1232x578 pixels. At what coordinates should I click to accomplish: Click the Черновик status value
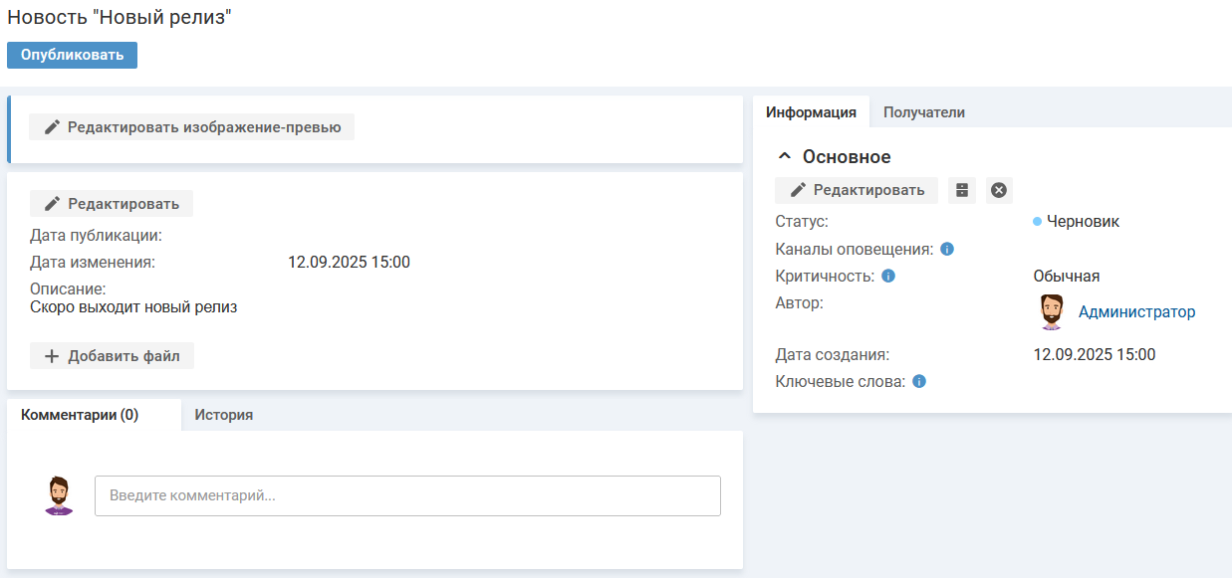pyautogui.click(x=1082, y=222)
